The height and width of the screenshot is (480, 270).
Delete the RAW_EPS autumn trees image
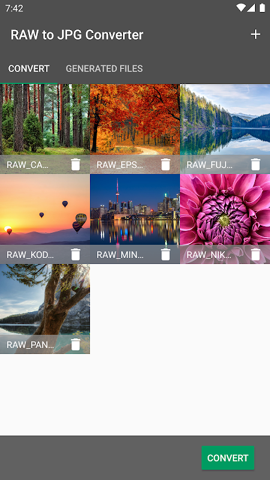(x=166, y=164)
